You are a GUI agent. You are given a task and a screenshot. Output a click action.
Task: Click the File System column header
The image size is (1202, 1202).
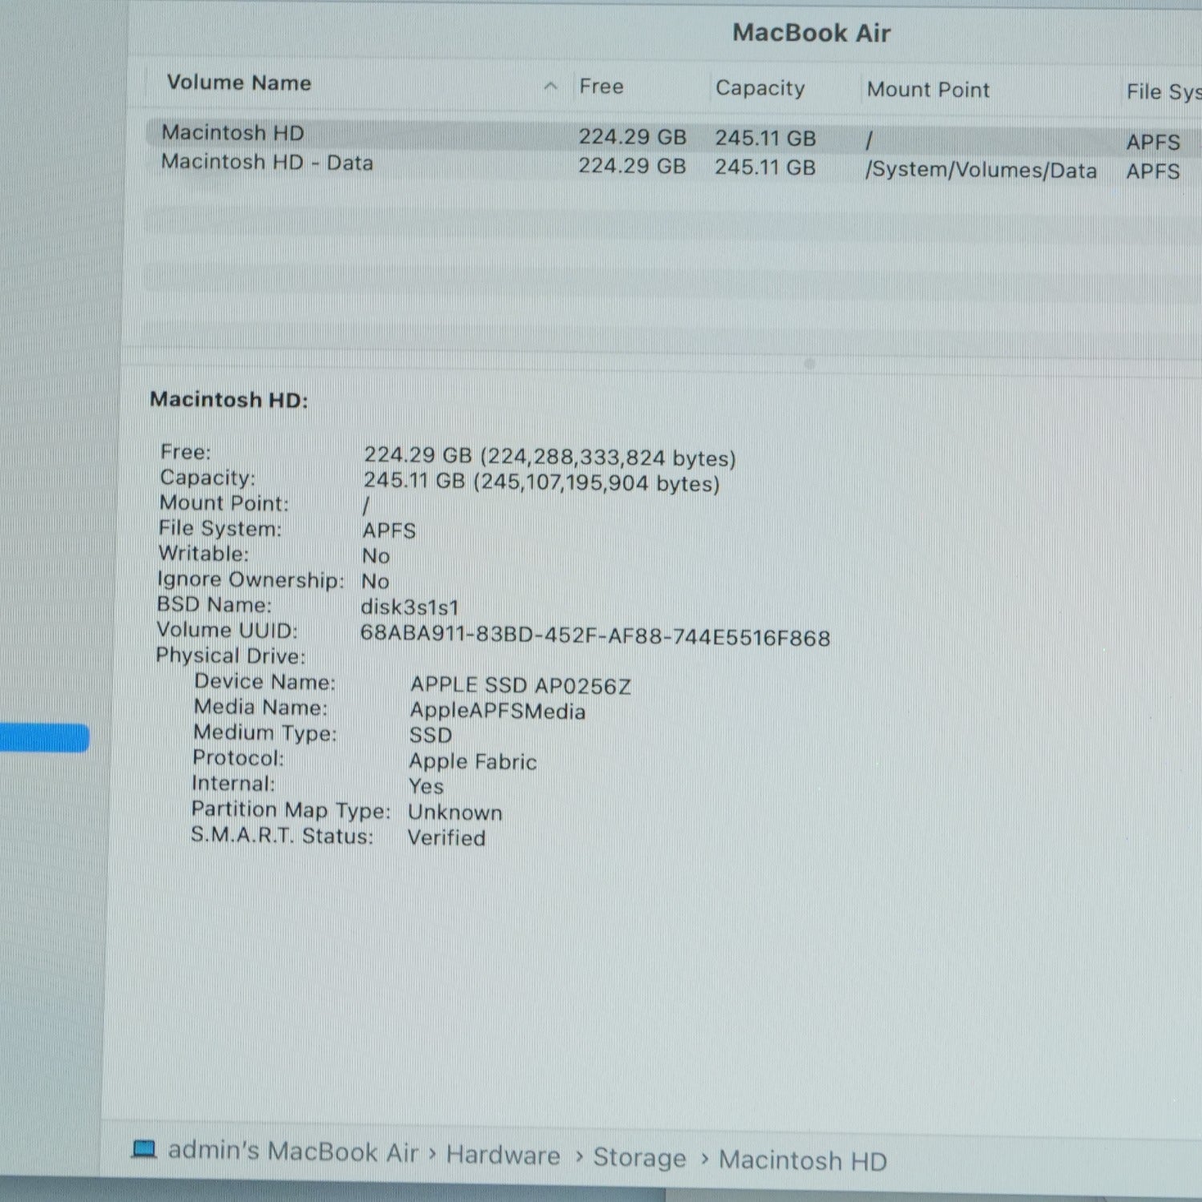tap(1164, 91)
